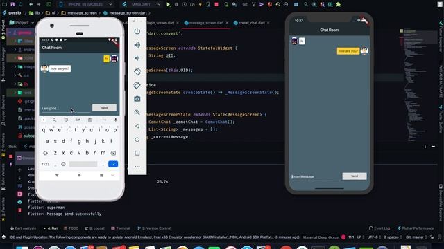Click the emulator overview square button
Screen dimensions: 444x249
pos(137,153)
